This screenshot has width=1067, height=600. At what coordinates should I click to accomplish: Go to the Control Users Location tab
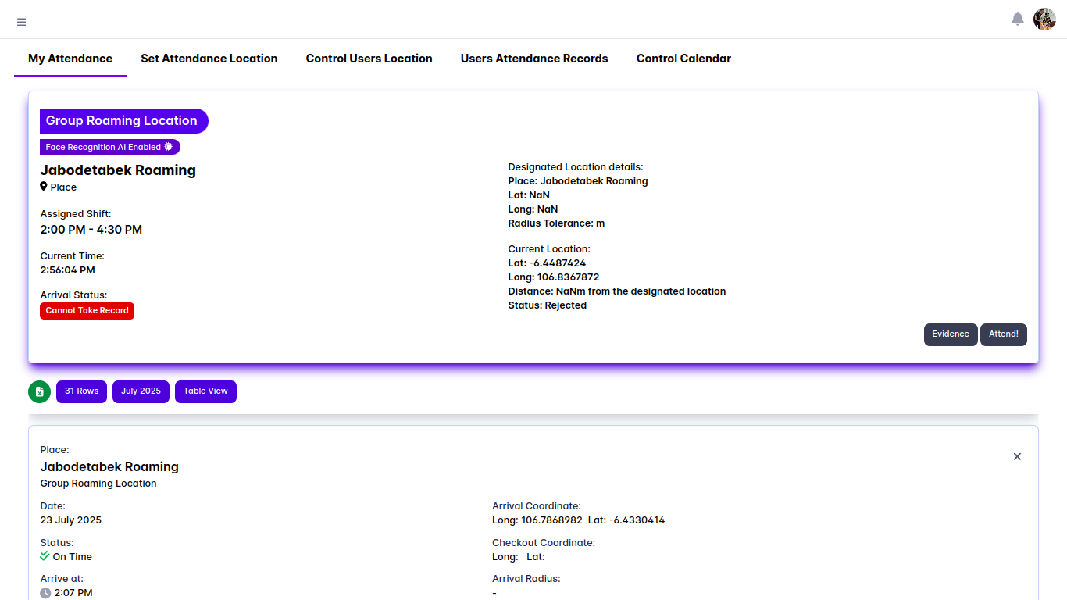coord(369,59)
